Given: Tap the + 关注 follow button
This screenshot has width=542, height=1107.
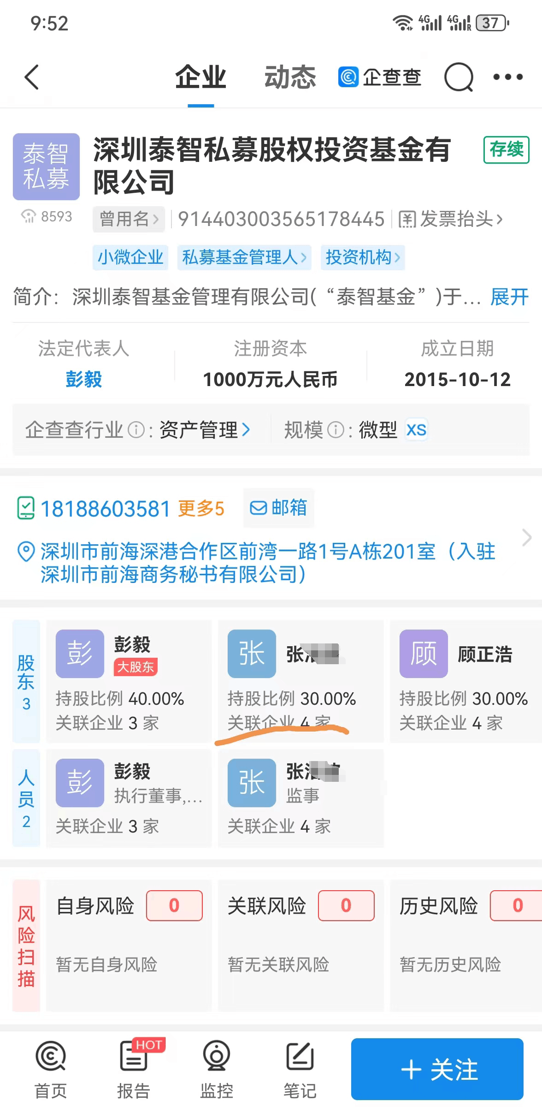Looking at the screenshot, I should click(x=437, y=1069).
